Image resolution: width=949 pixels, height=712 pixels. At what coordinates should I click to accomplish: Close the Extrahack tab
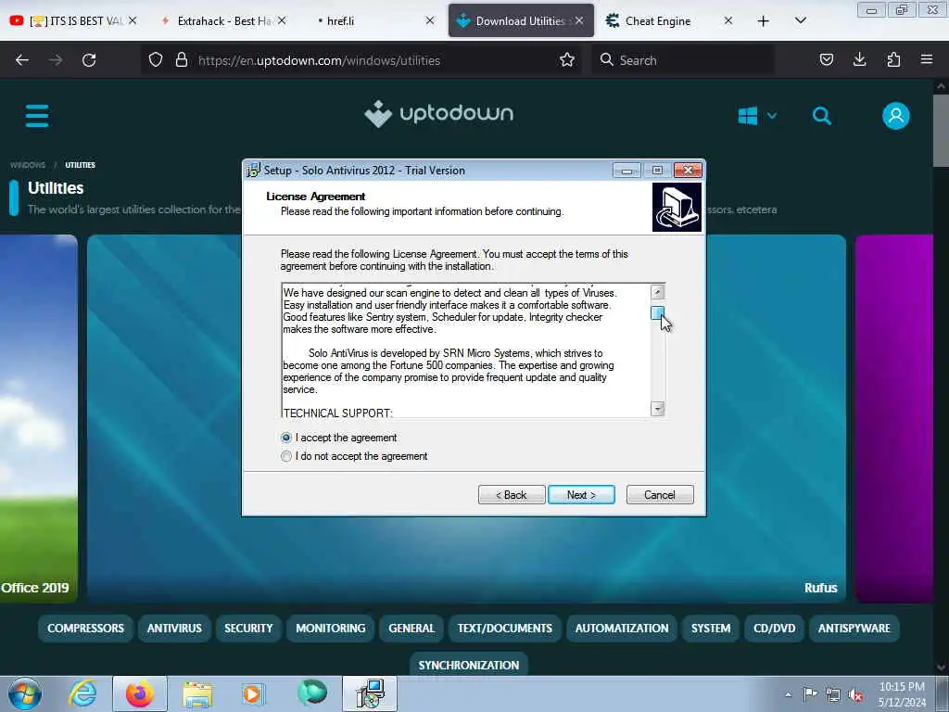(x=282, y=21)
